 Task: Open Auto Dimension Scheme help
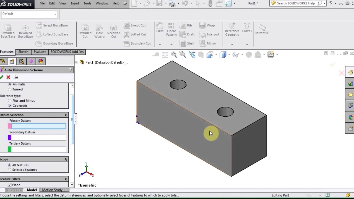pos(70,70)
